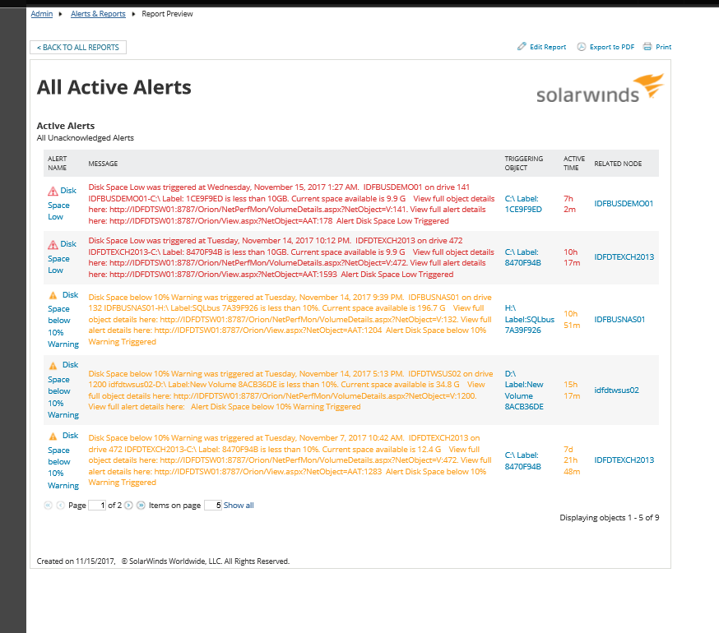Open triggering object H:\ Label:SQLbus 7A39F926
Screen dimensions: 719x633
pos(530,319)
